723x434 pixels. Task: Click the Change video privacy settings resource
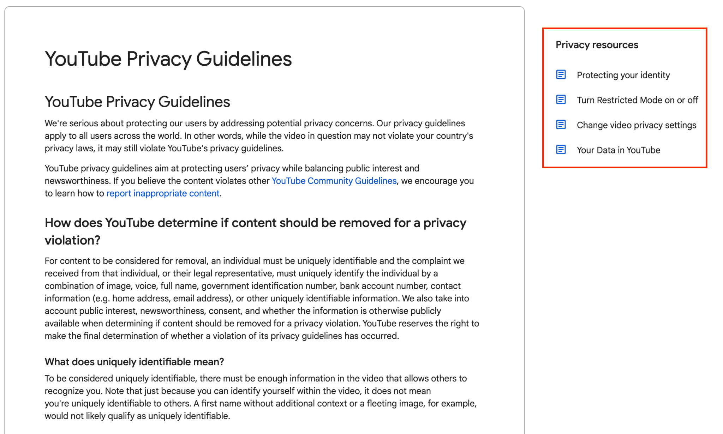tap(637, 125)
